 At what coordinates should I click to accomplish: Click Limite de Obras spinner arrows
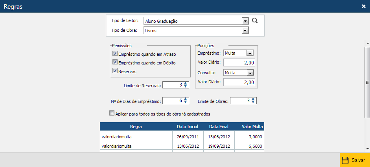[254, 101]
